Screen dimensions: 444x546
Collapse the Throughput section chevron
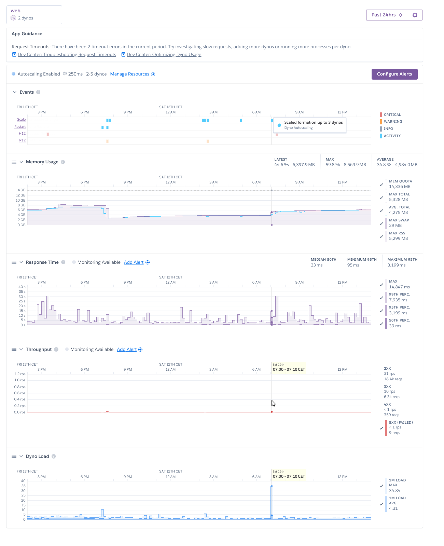pos(21,350)
